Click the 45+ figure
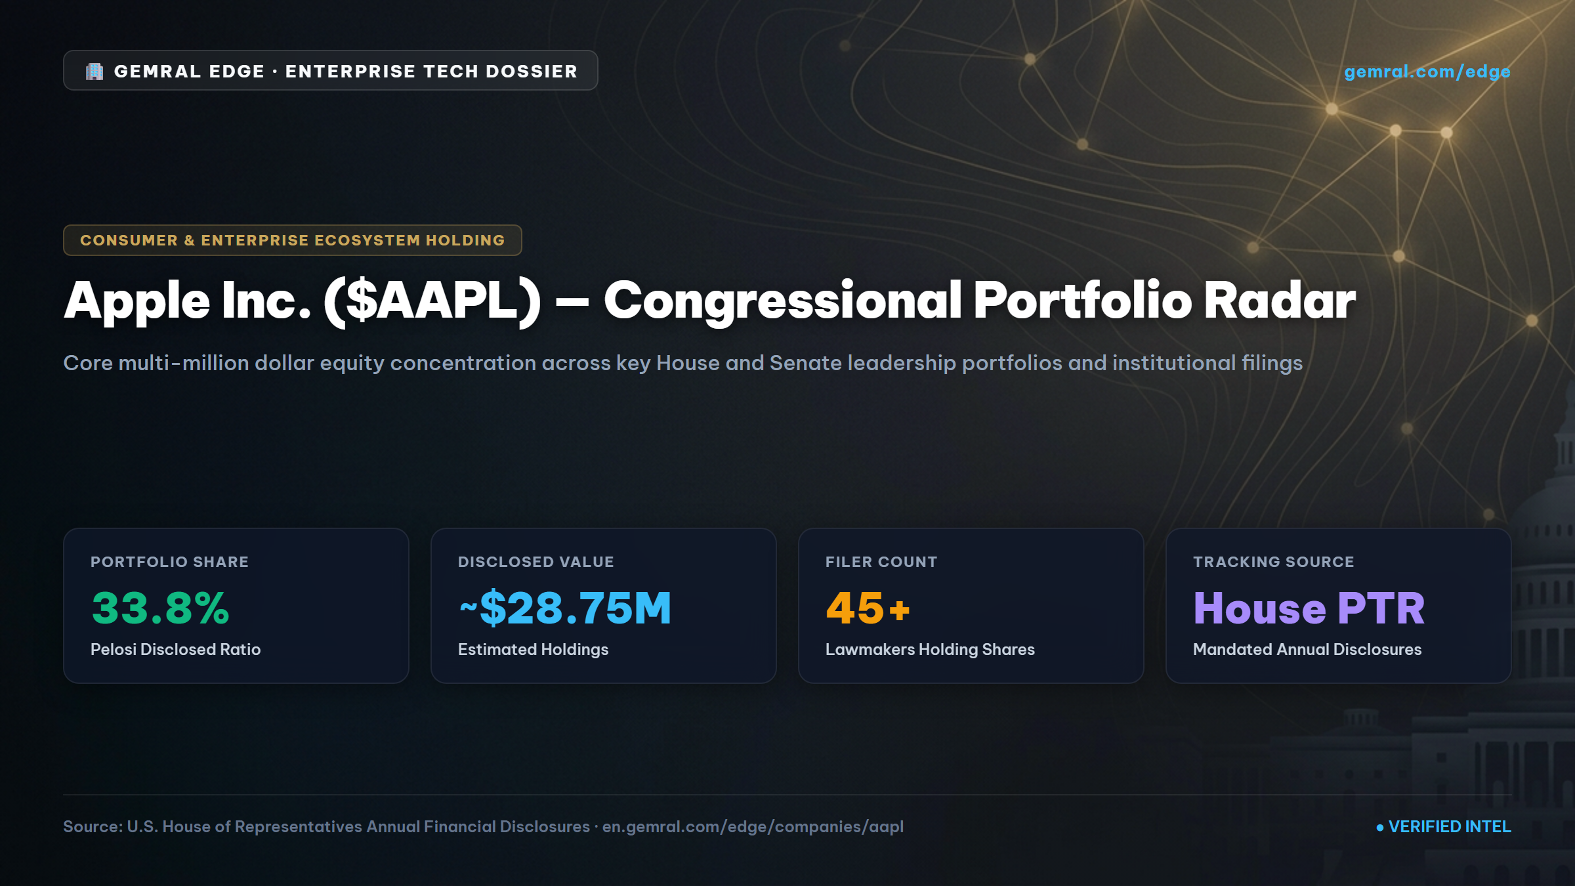 pyautogui.click(x=868, y=608)
